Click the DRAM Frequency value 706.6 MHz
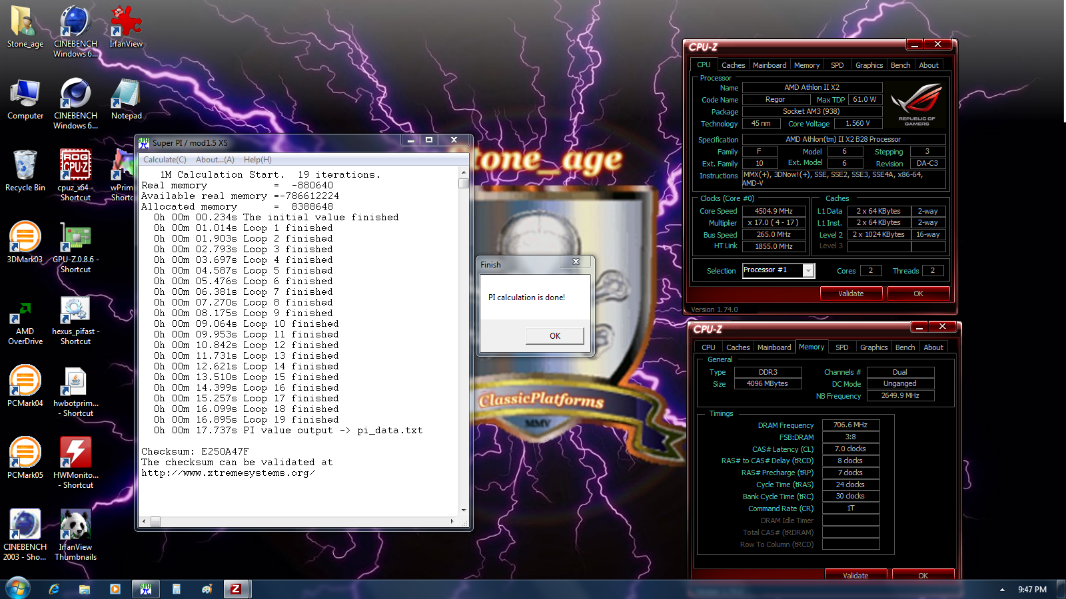 851,425
